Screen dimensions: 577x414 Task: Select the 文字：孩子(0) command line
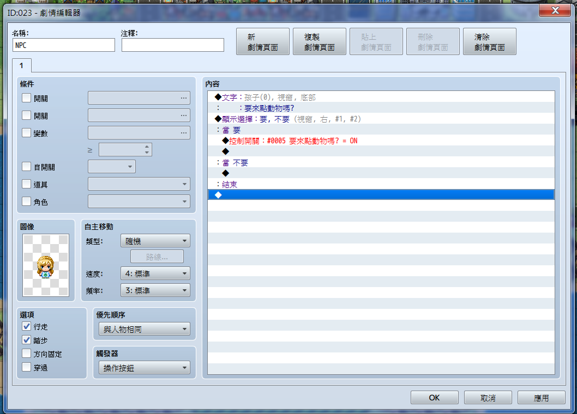click(381, 97)
